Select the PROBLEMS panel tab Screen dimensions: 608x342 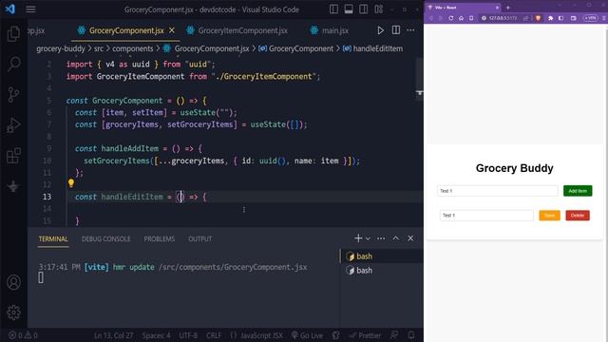160,238
